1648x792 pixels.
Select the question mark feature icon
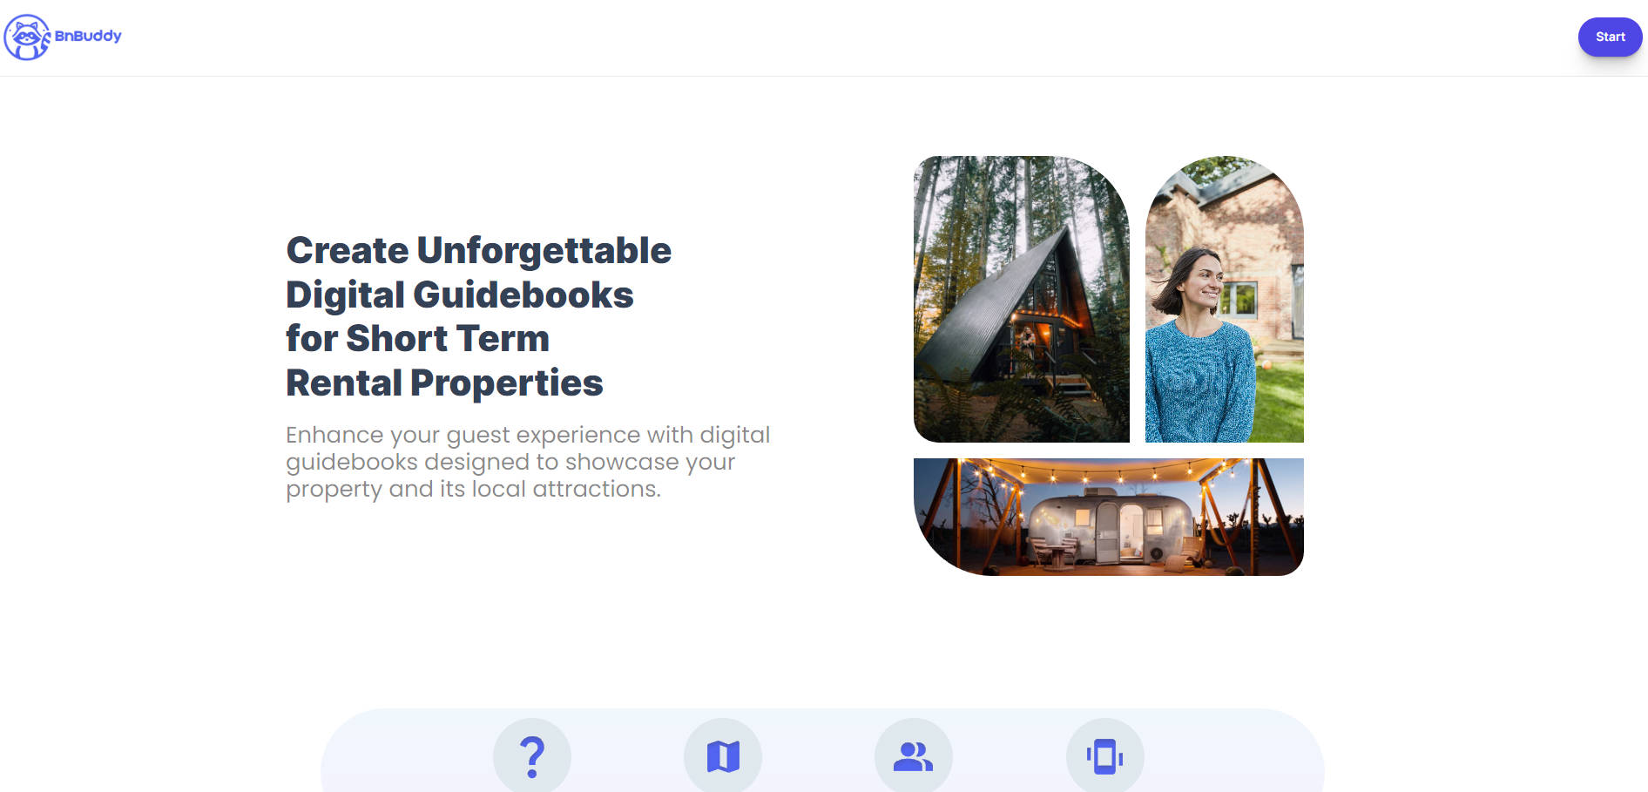tap(532, 756)
